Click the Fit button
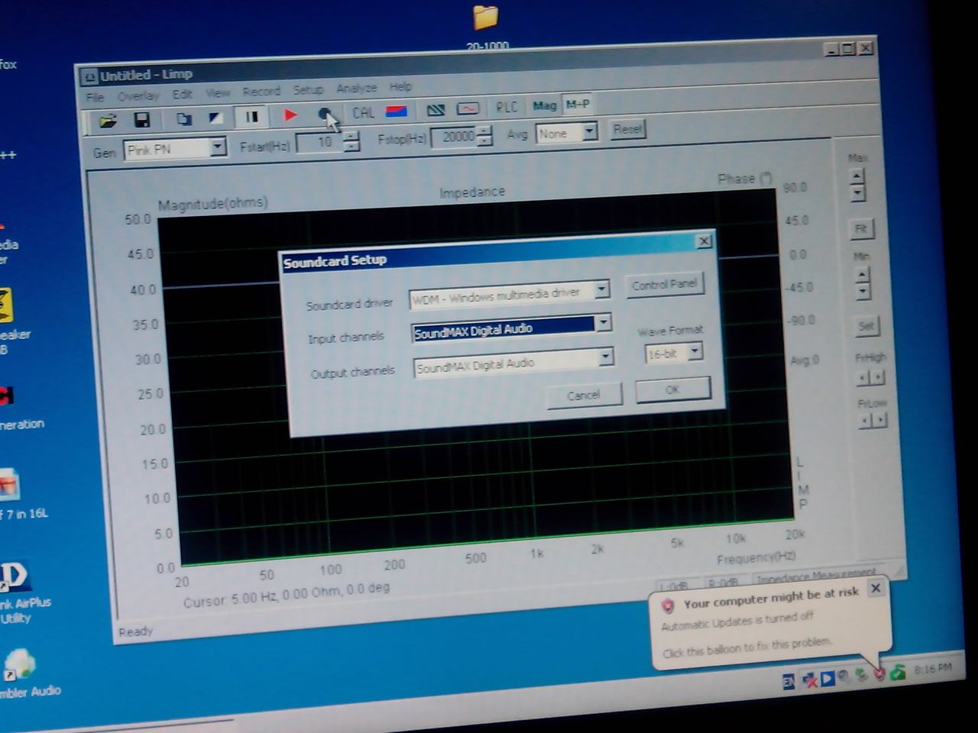This screenshot has width=978, height=733. [861, 229]
